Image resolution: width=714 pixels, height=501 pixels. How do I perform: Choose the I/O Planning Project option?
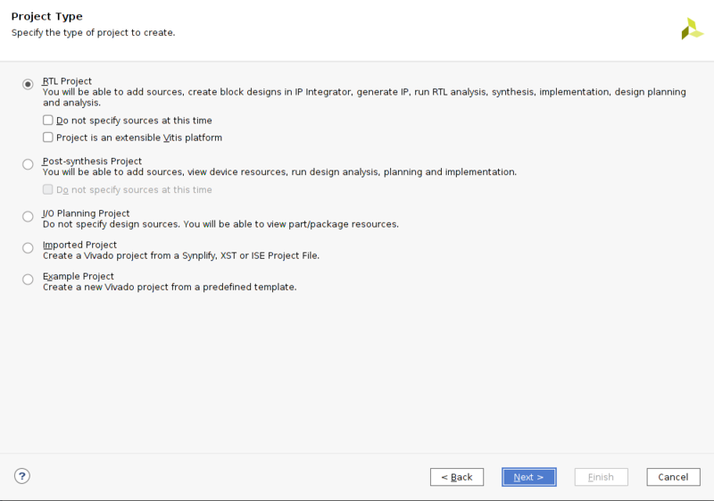click(28, 216)
